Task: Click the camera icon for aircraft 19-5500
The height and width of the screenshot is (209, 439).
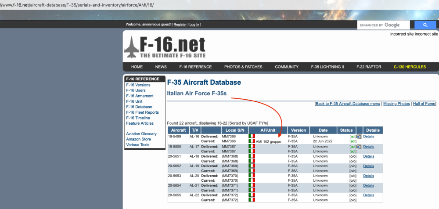Action: pos(359,147)
